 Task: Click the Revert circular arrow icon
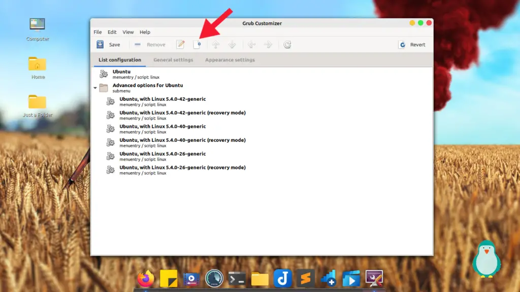[x=402, y=45]
